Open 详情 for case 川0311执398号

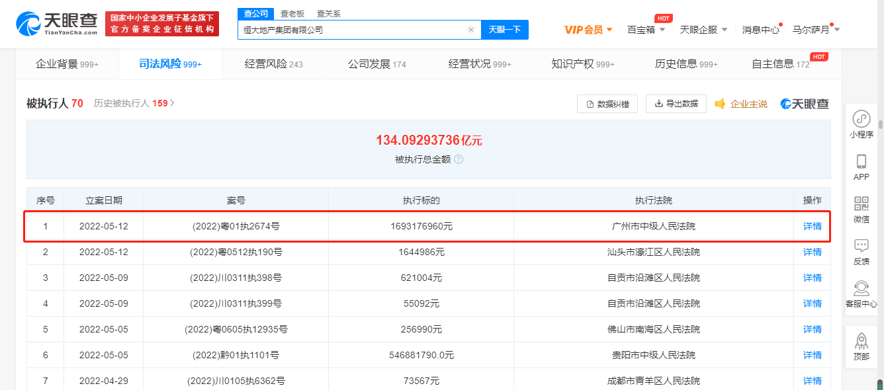(812, 278)
